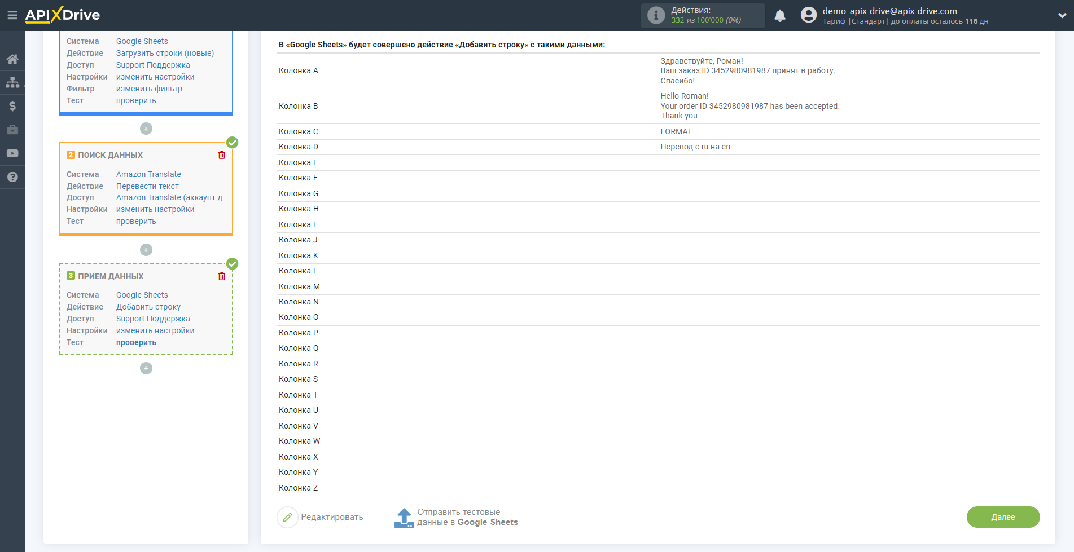
Task: Select the Колонка M row label
Action: click(x=299, y=286)
